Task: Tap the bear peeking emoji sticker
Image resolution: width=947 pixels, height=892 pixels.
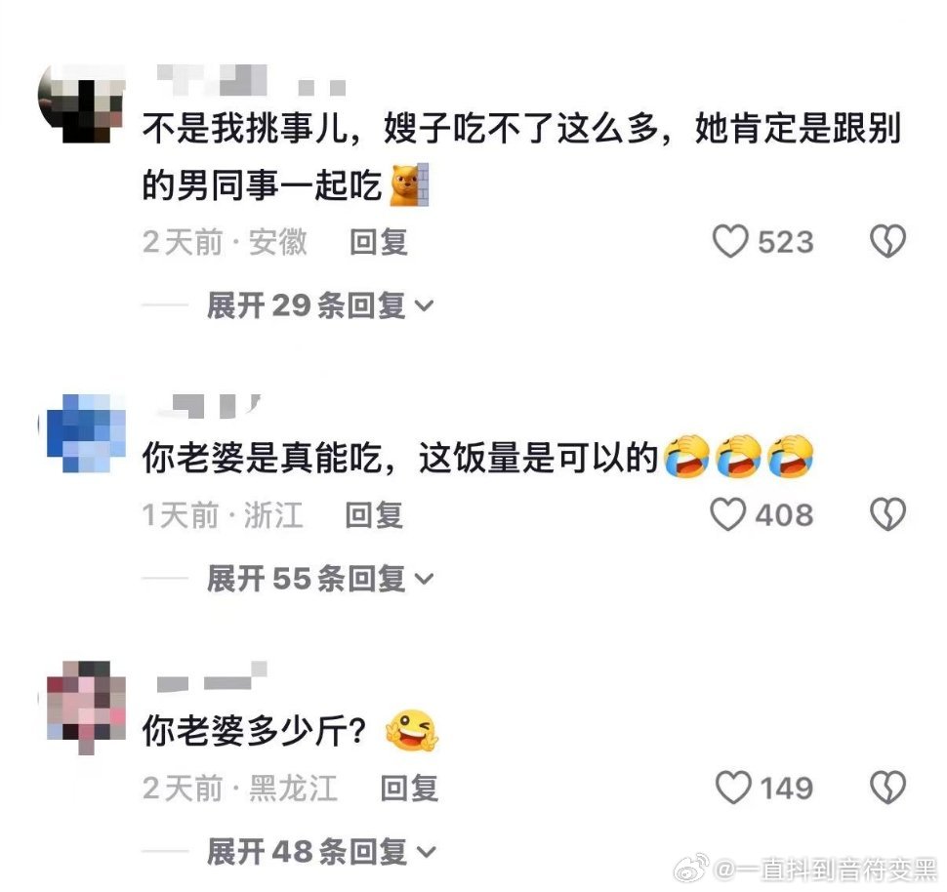Action: tap(409, 184)
